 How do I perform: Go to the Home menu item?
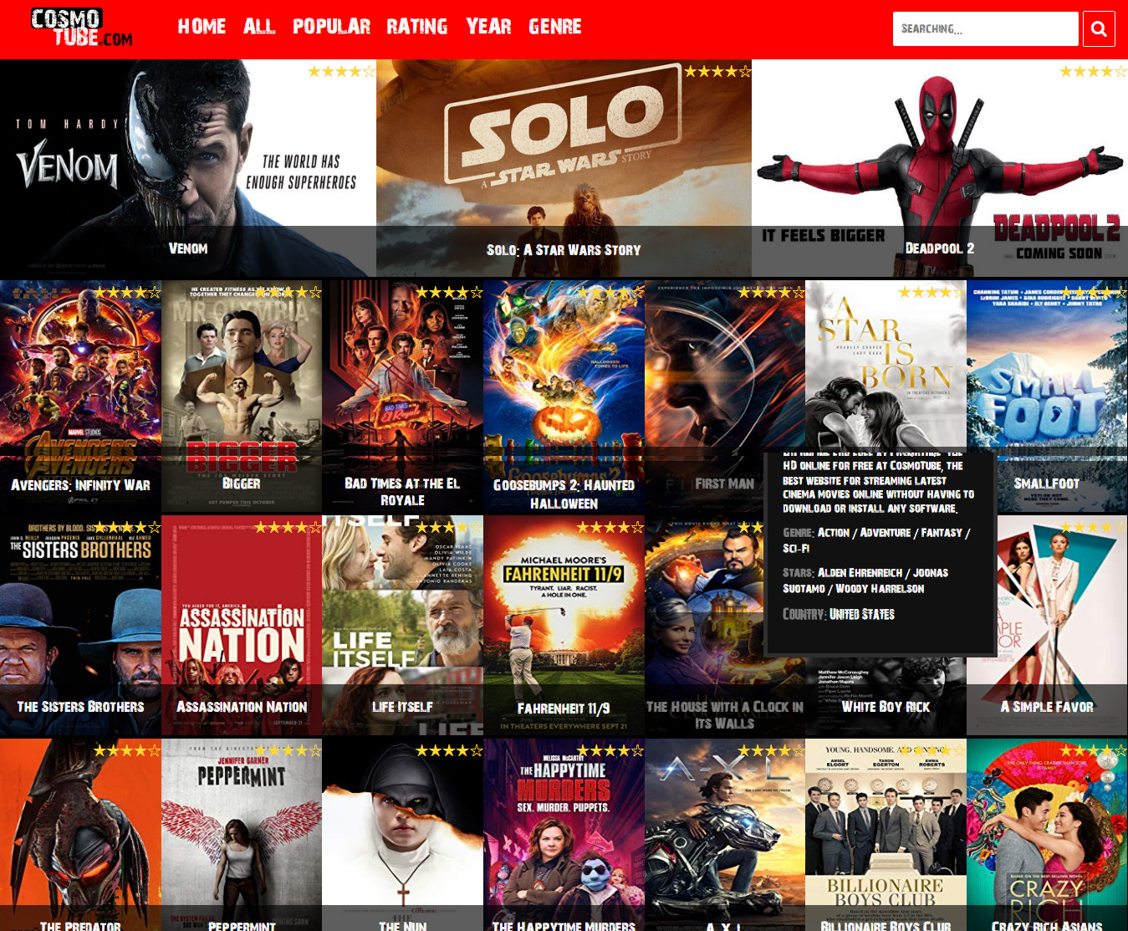[x=202, y=27]
